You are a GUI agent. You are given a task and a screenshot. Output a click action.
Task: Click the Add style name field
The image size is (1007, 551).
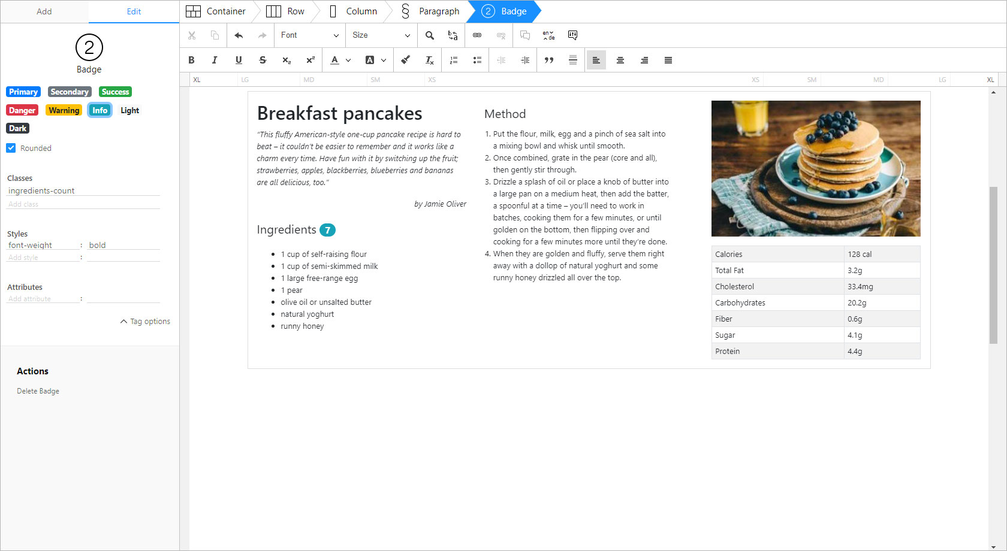[43, 258]
